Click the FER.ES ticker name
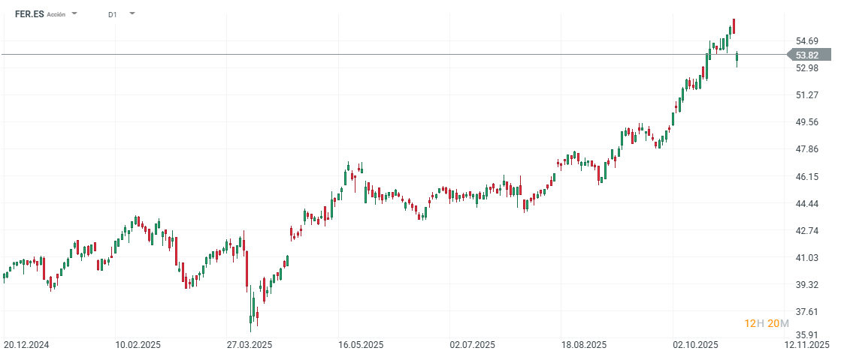This screenshot has width=841, height=357. 29,14
